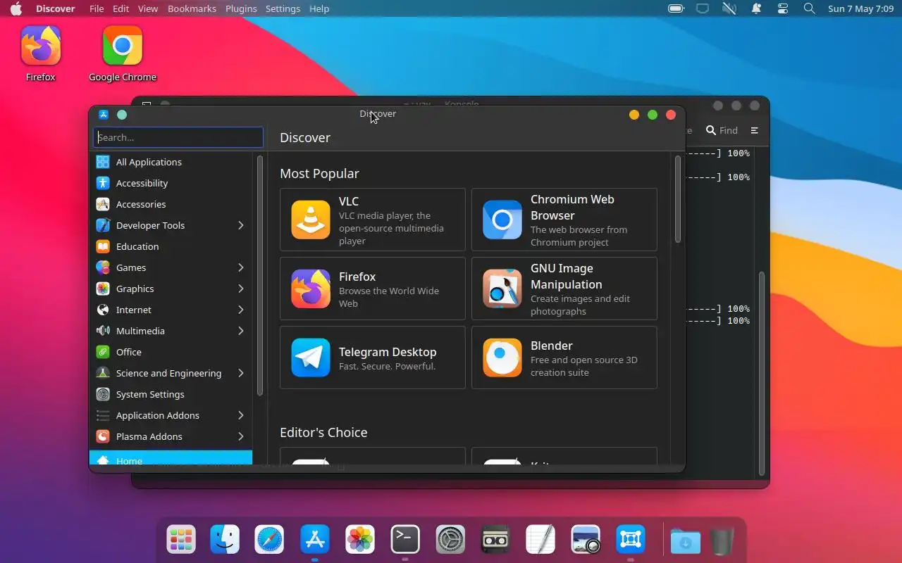Click the Graphics category icon
The image size is (902, 563).
[103, 289]
